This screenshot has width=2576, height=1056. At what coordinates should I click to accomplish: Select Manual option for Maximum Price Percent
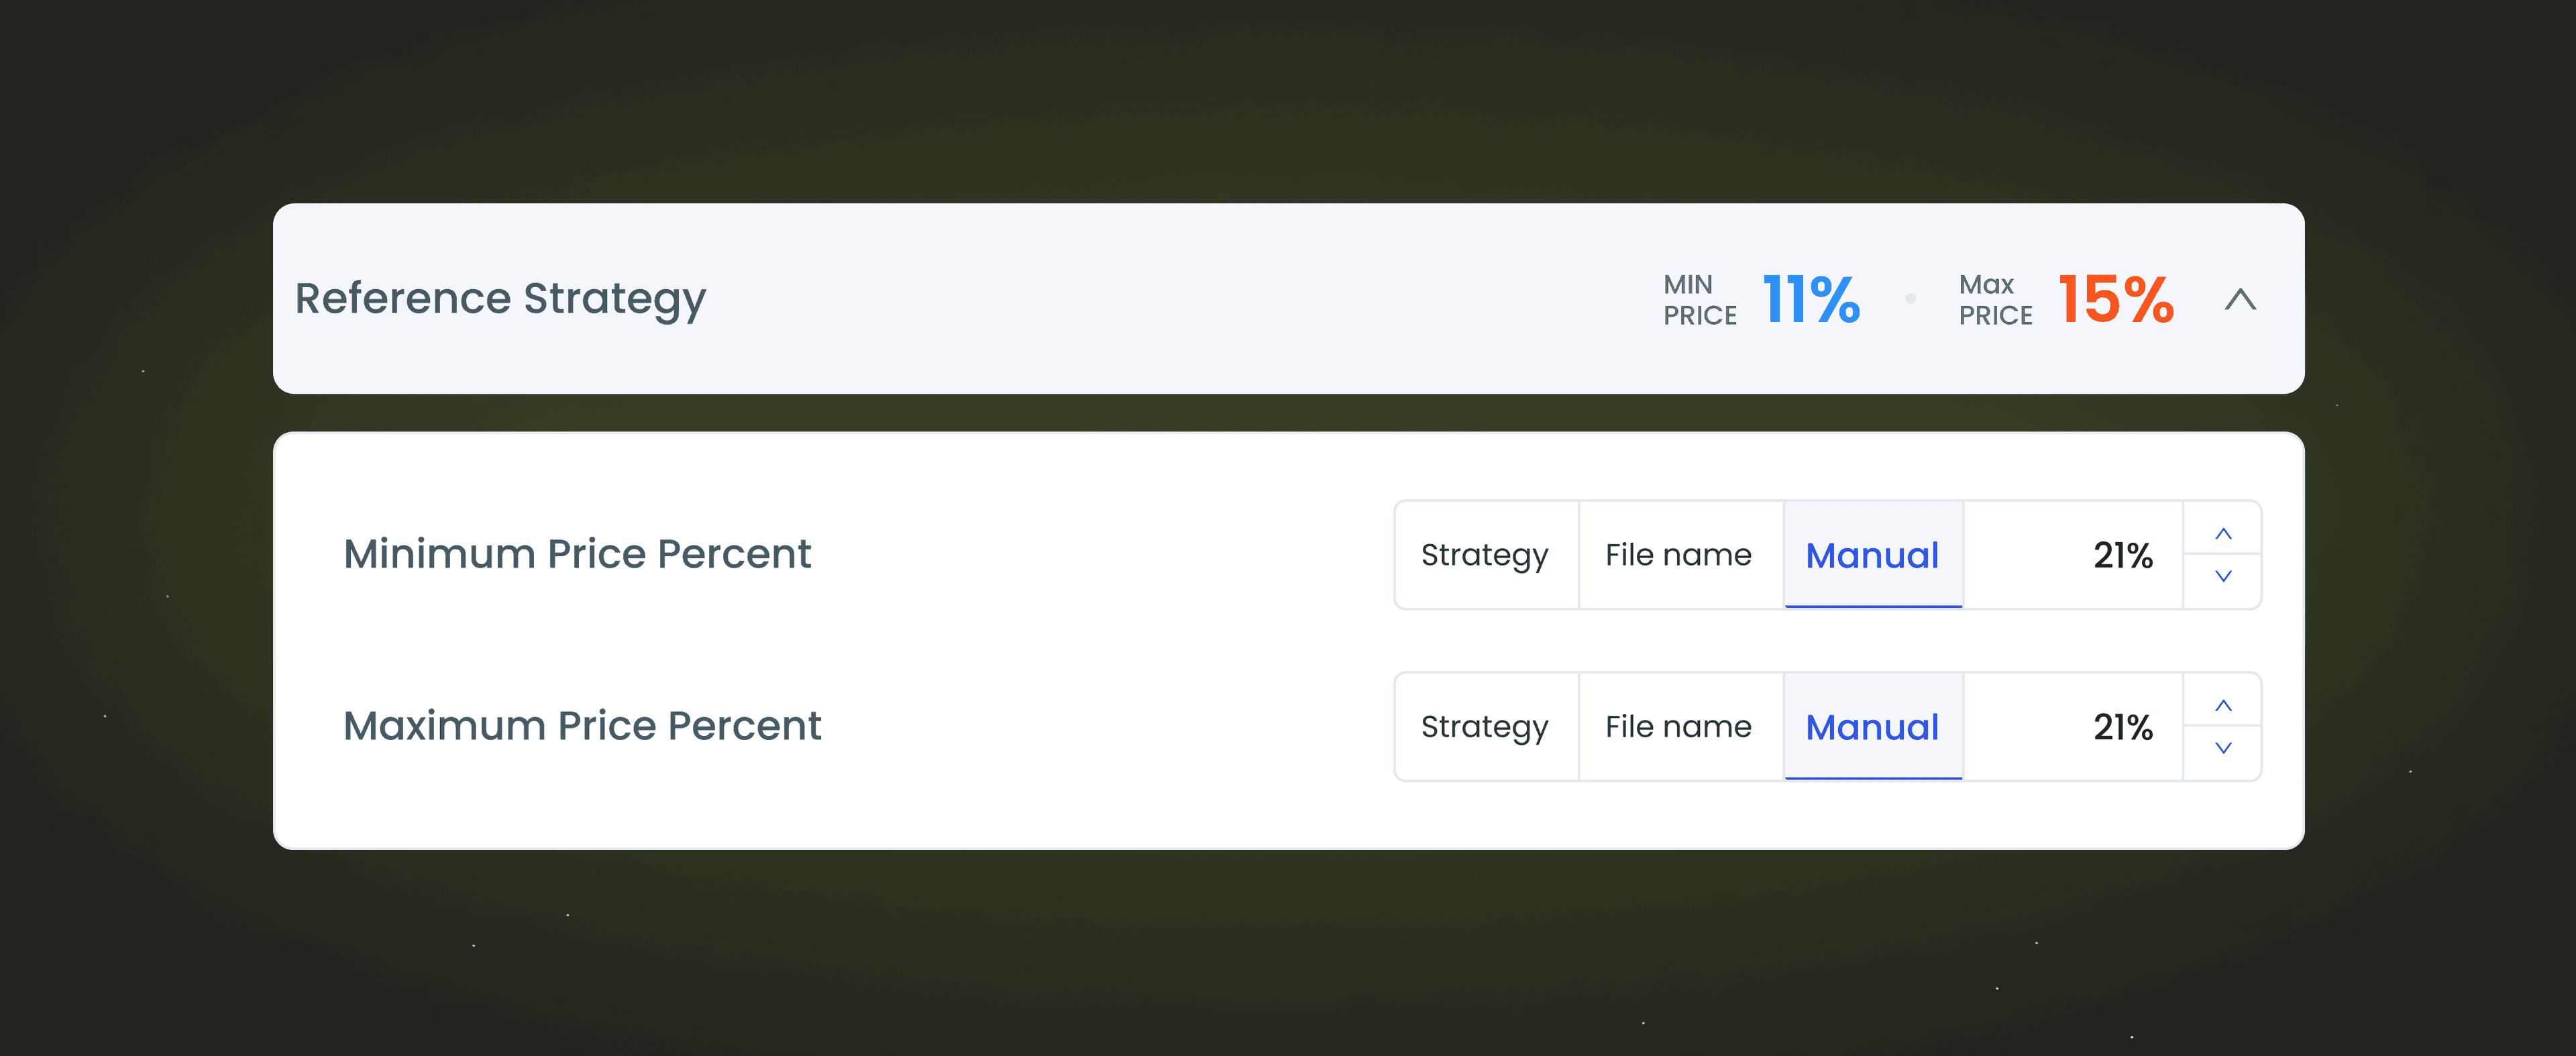click(x=1873, y=727)
